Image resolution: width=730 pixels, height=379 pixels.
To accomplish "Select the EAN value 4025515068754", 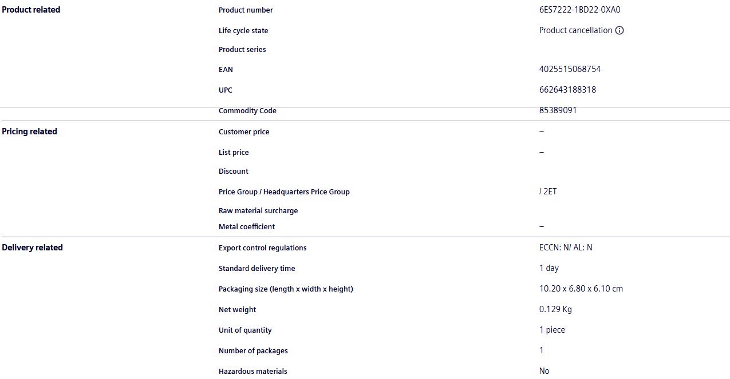I will tap(570, 69).
